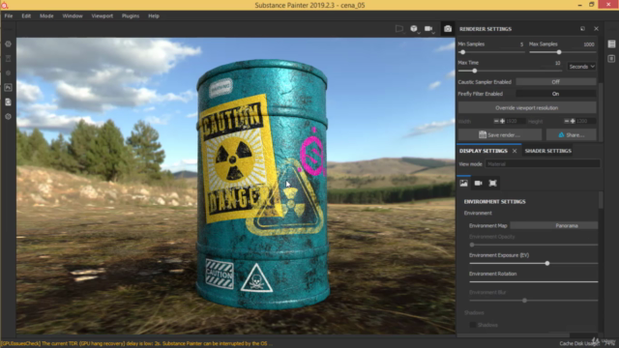Viewport: 619px width, 348px height.
Task: Click the second icon in left sidebar
Action: pyautogui.click(x=9, y=59)
